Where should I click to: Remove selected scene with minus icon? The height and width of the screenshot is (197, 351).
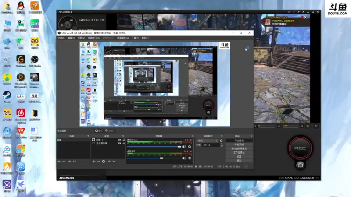(x=64, y=161)
